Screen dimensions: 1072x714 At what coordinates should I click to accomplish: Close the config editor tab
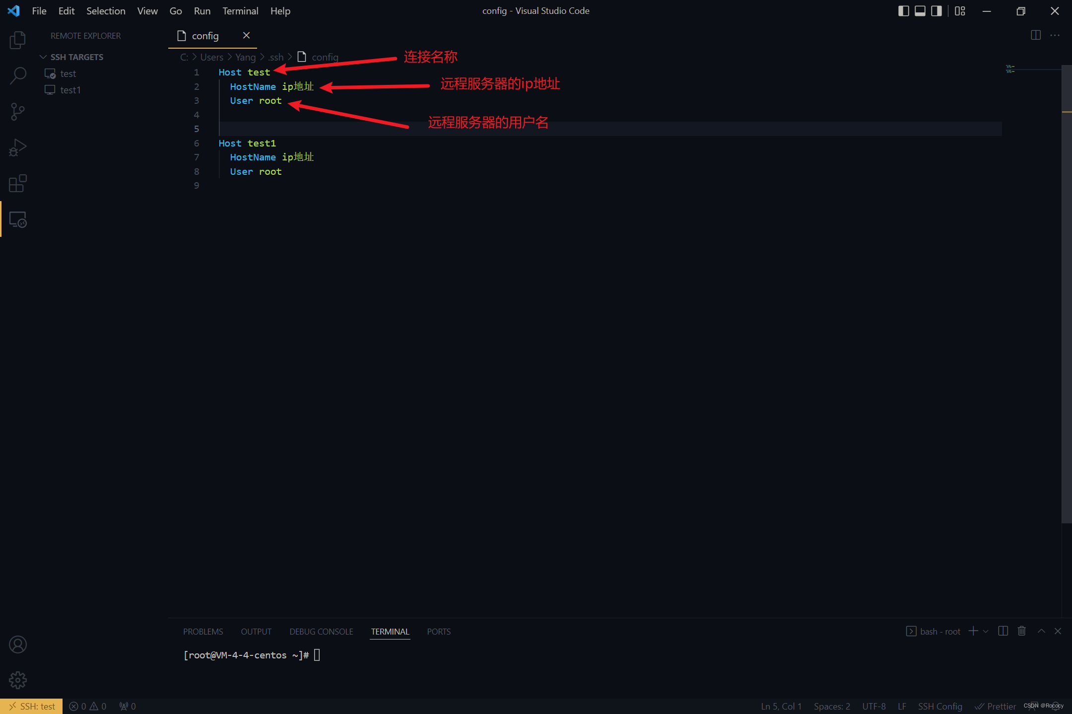point(246,35)
